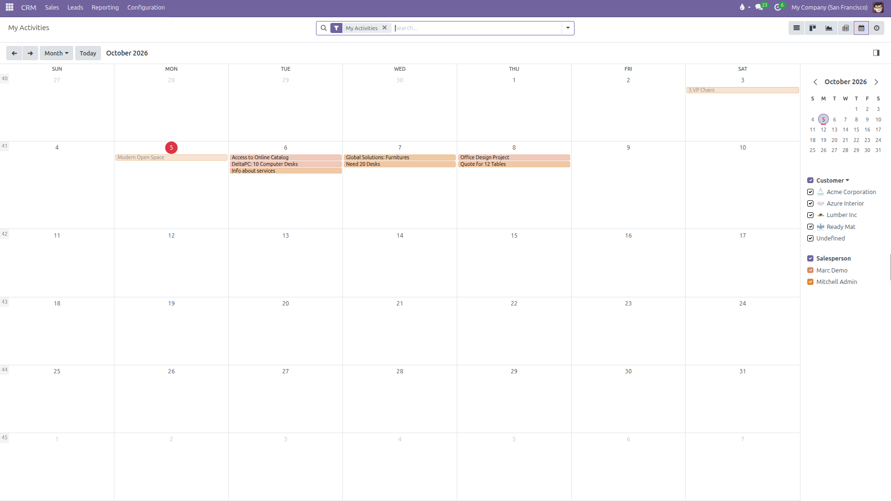Toggle the Azure Interior checkbox
Screen dimensions: 891x501
[810, 203]
